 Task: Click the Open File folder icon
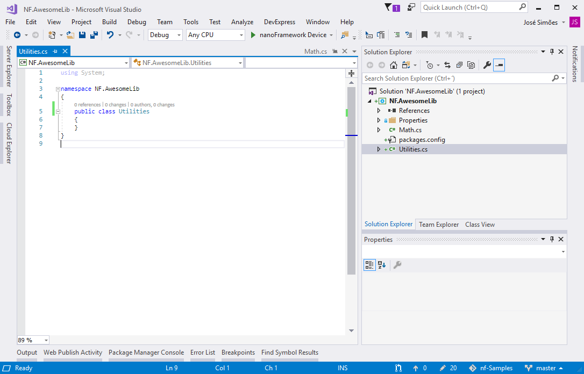point(70,35)
